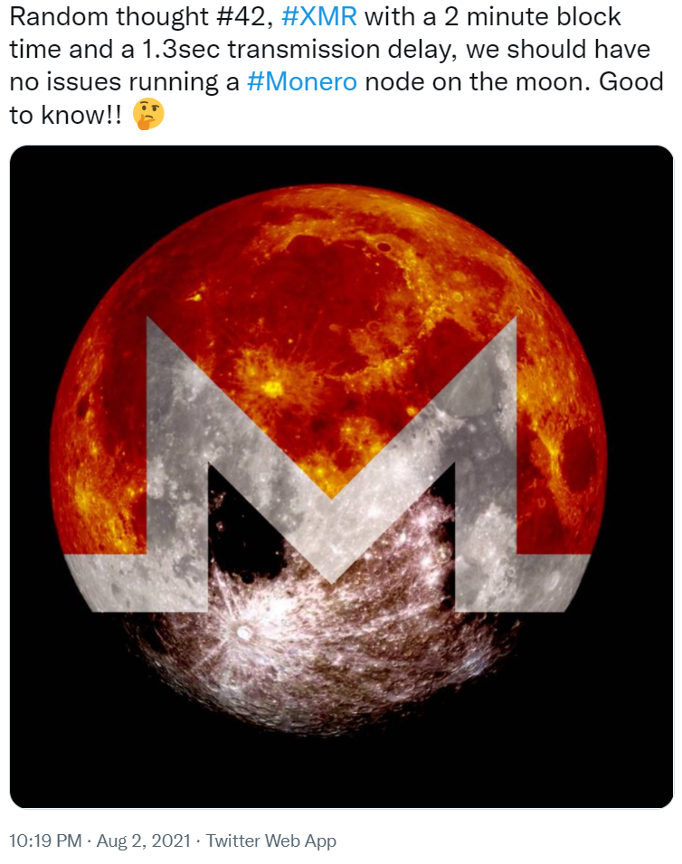Click the words 'Random thought #42'
This screenshot has width=682, height=864.
pos(137,17)
